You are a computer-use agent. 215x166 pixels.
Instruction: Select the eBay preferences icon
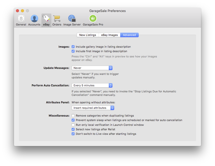[x=46, y=20]
